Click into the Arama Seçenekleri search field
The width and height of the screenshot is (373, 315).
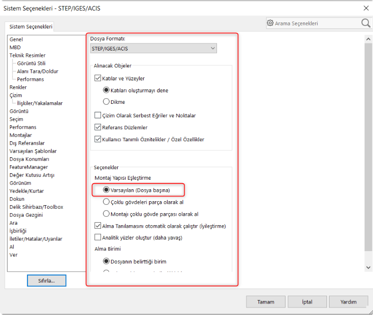coord(315,23)
